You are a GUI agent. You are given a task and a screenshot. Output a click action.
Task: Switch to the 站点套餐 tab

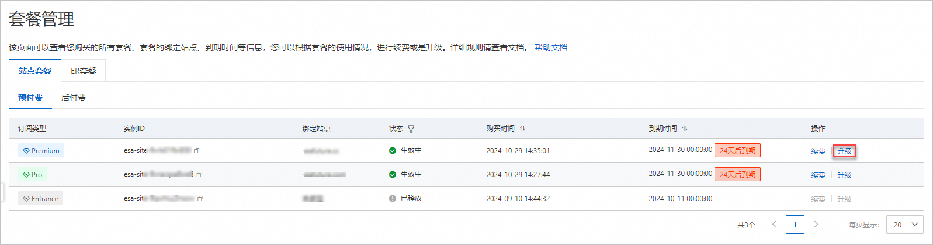point(35,71)
